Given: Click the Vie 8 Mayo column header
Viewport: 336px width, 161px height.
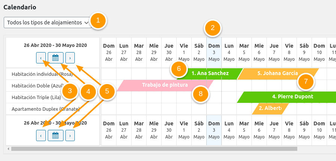Looking at the screenshot, I should (x=289, y=53).
